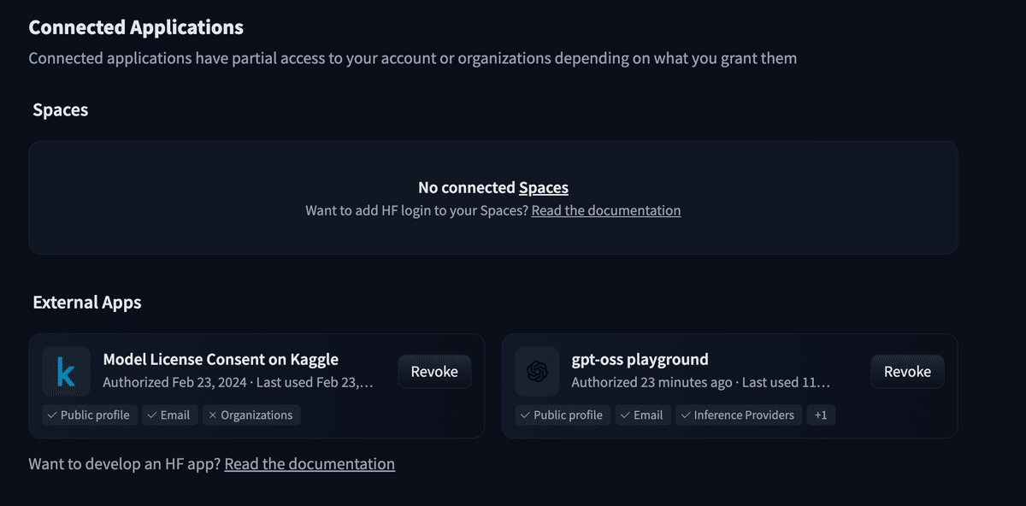
Task: Revoke the gpt-oss playground access
Action: pyautogui.click(x=907, y=371)
